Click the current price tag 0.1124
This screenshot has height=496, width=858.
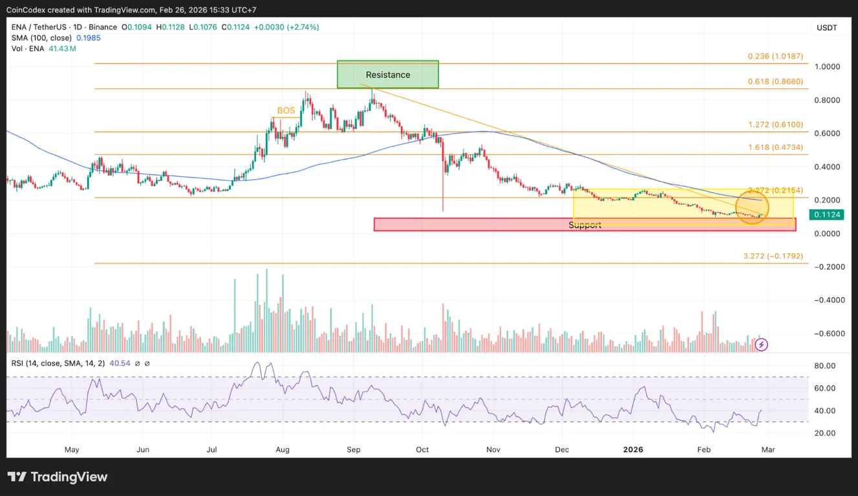(828, 215)
